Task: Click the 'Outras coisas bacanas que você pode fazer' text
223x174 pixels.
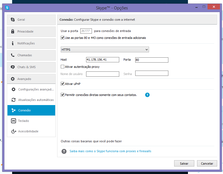Action: pos(91,141)
